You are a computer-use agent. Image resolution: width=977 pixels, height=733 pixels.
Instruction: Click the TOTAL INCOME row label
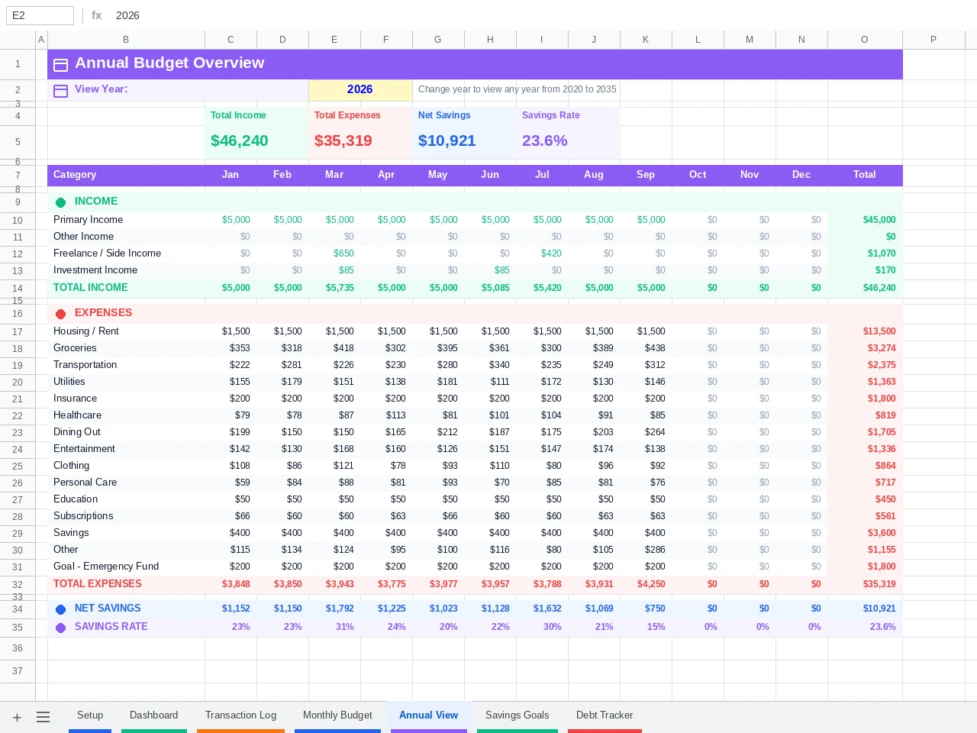[91, 288]
